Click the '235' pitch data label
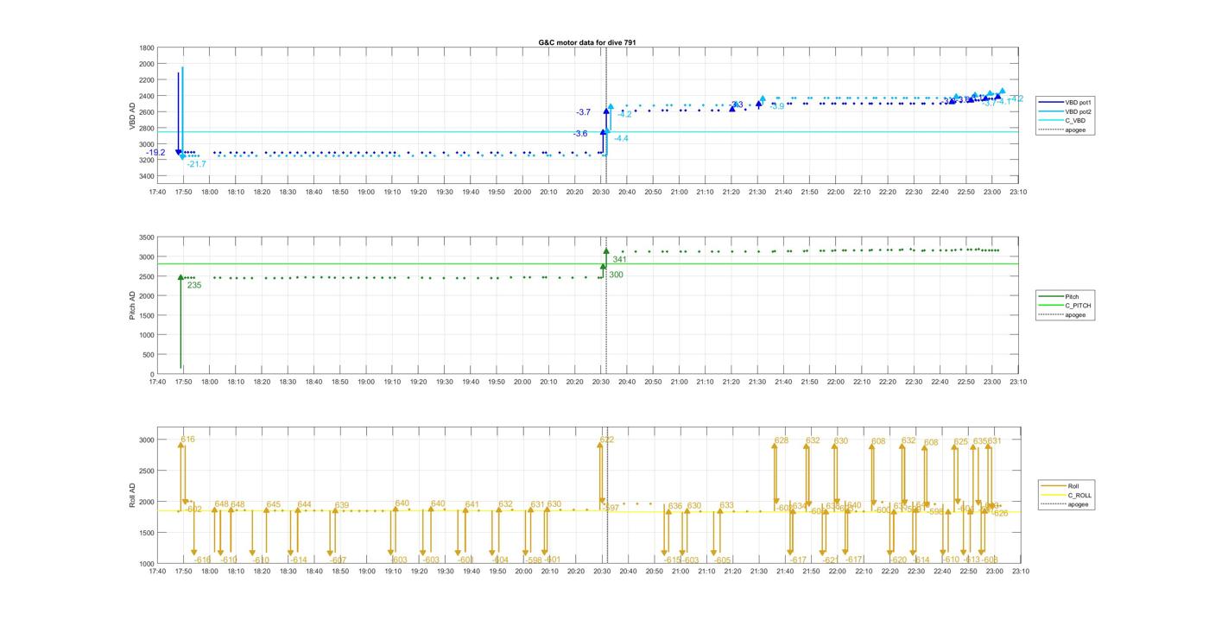Viewport: 1209px width, 633px height. [x=194, y=285]
